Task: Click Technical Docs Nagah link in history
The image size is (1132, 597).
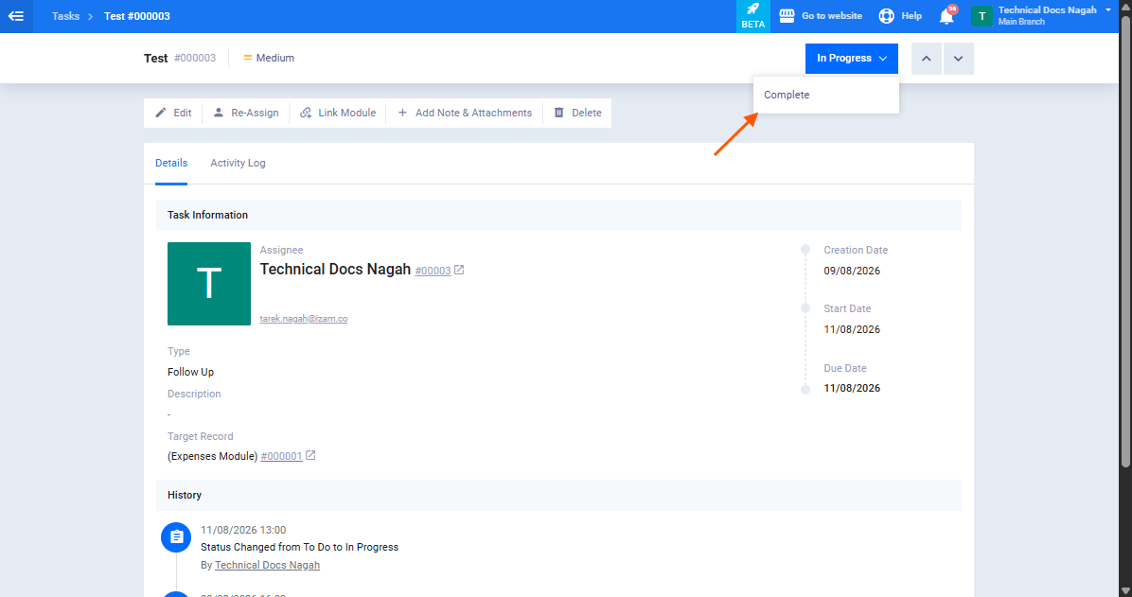Action: pyautogui.click(x=267, y=565)
